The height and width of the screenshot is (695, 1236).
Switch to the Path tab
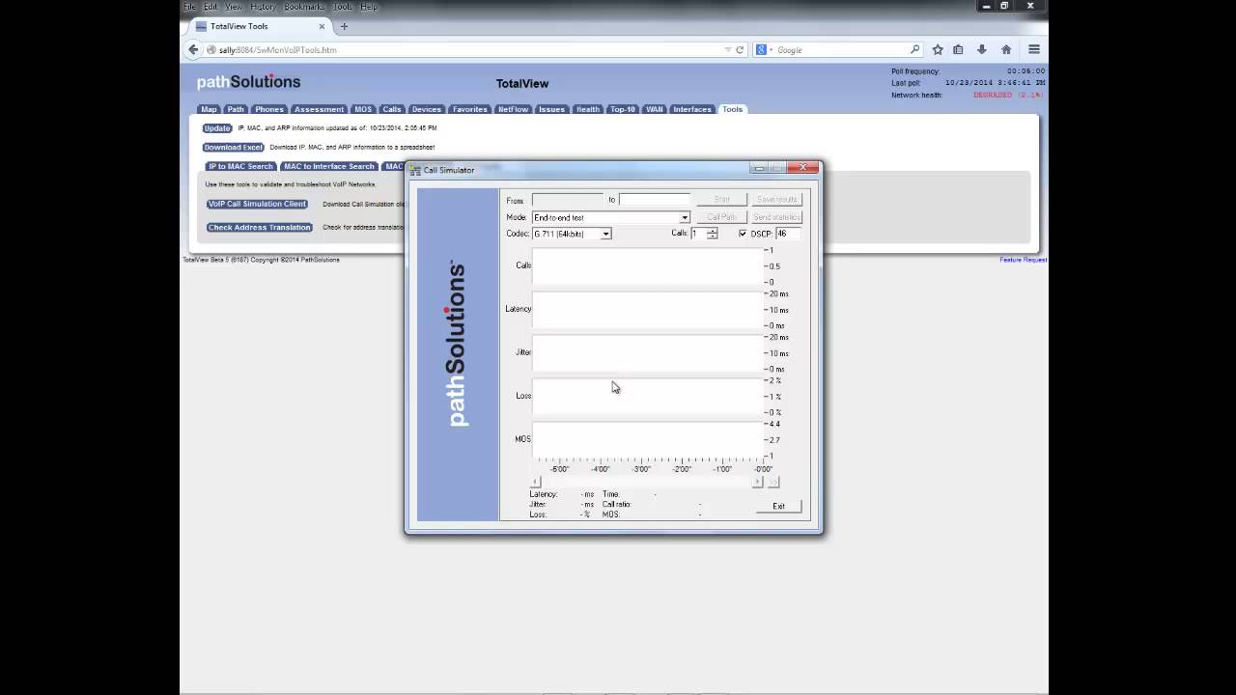[x=236, y=109]
